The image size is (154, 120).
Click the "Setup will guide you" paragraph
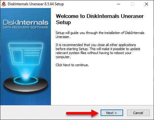[x=100, y=35]
